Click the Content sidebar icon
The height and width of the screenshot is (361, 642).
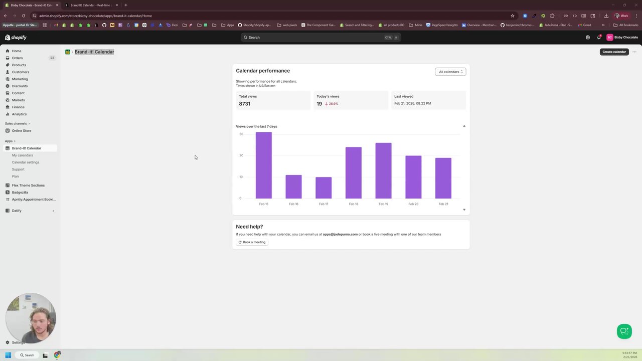click(8, 93)
